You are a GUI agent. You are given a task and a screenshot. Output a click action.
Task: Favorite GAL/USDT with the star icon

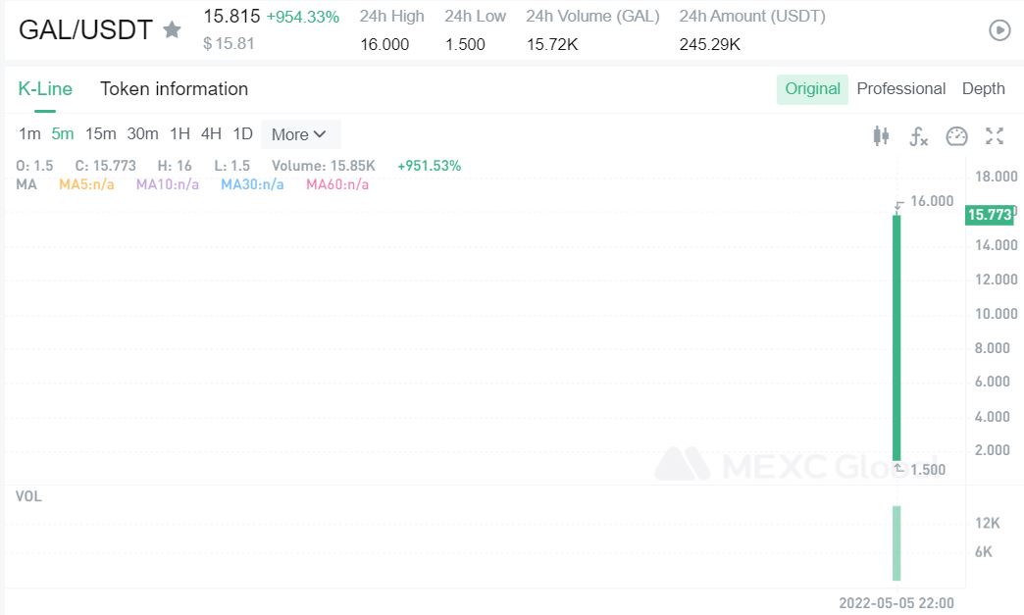pyautogui.click(x=172, y=29)
